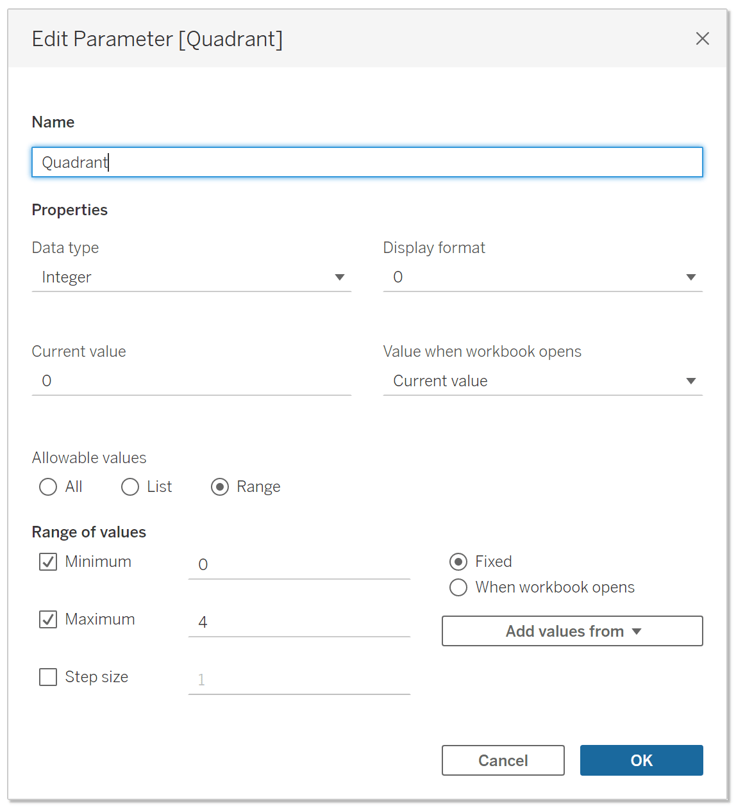The image size is (736, 809).
Task: Select When workbook opens radio button
Action: 458,587
